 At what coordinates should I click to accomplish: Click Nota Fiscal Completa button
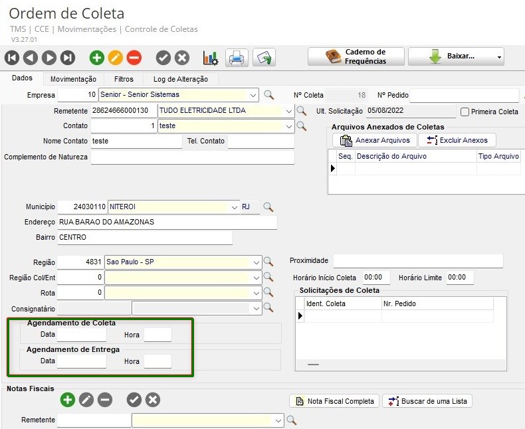pos(334,401)
